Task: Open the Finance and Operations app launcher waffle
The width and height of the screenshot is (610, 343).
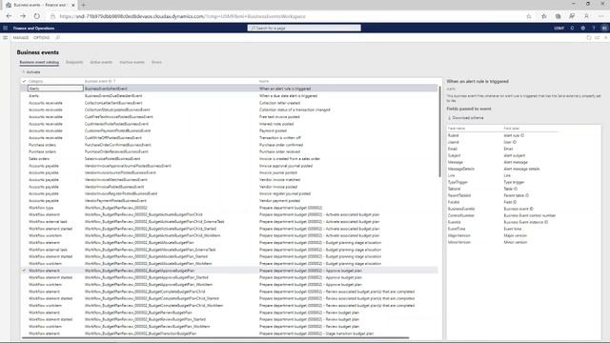Action: pos(5,28)
